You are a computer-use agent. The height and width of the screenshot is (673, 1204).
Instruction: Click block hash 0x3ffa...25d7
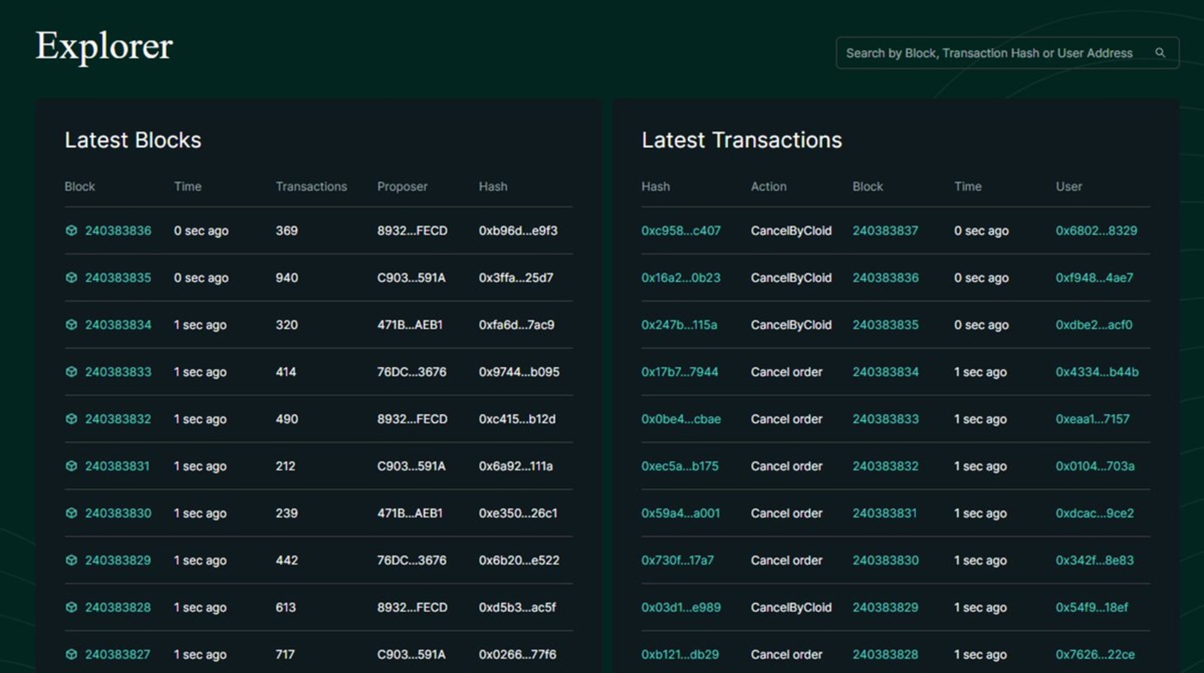pyautogui.click(x=516, y=278)
